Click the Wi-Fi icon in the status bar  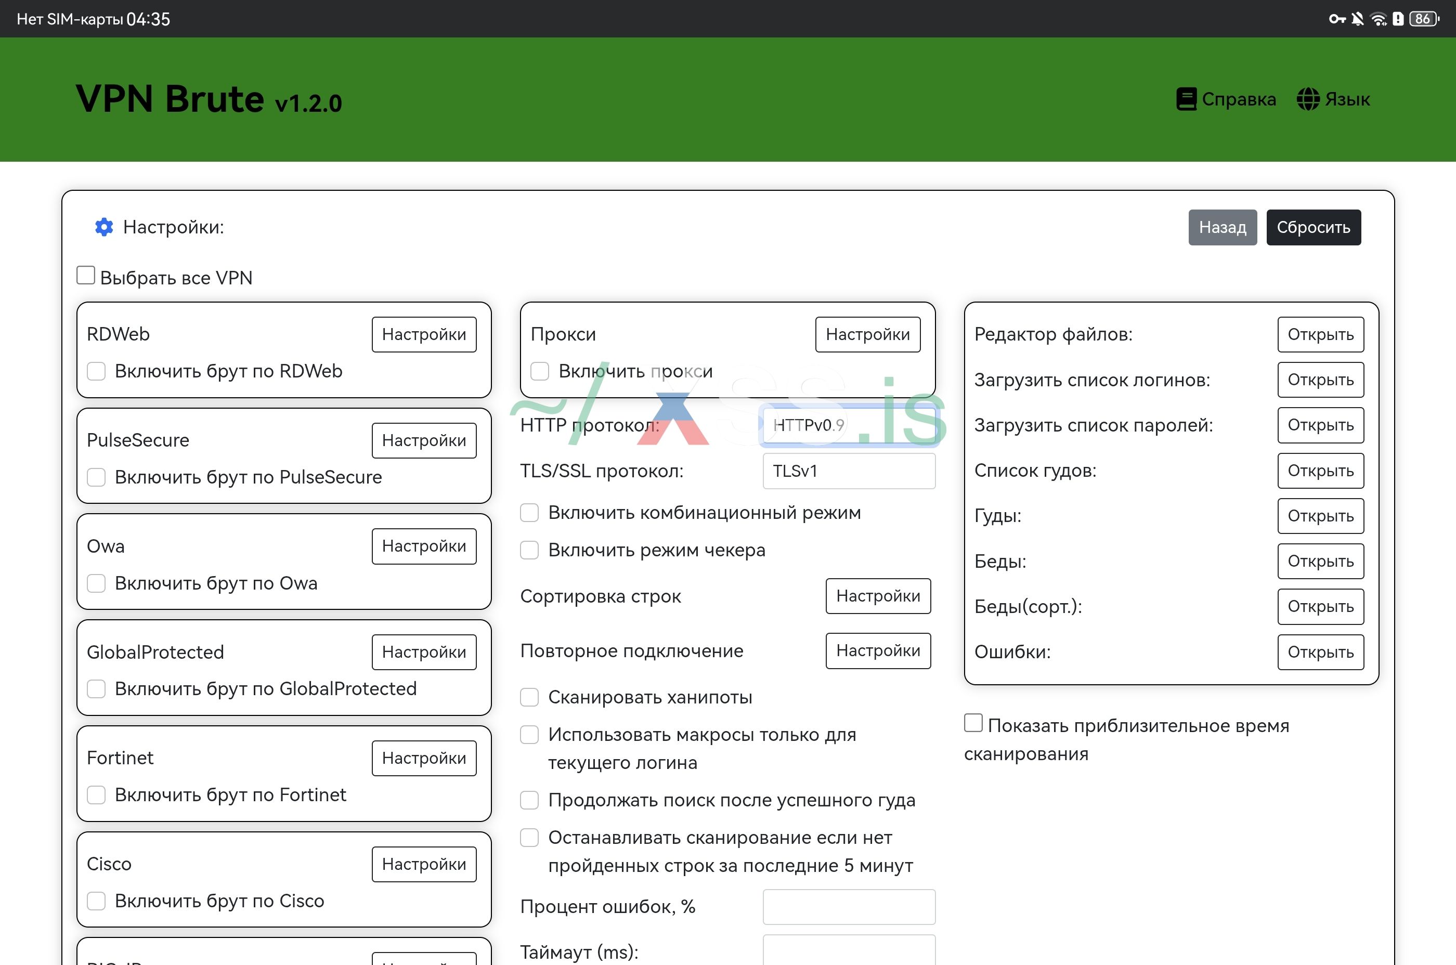click(x=1377, y=19)
